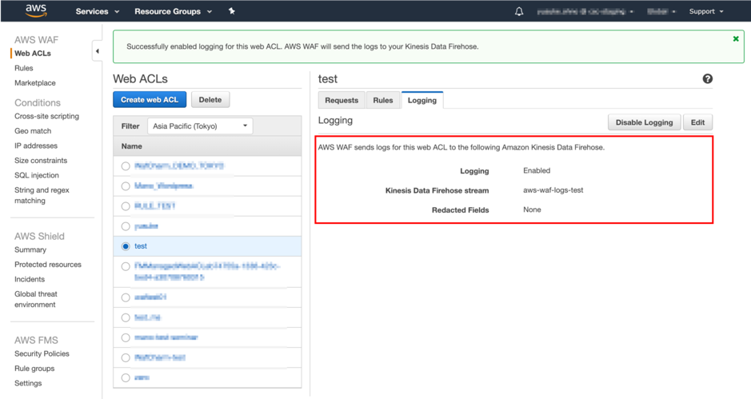Select the 'test' web ACL radio button

click(x=126, y=246)
